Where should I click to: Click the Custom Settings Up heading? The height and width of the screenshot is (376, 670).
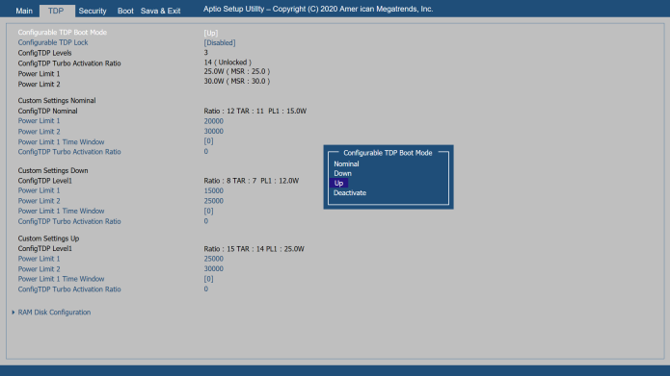(48, 238)
